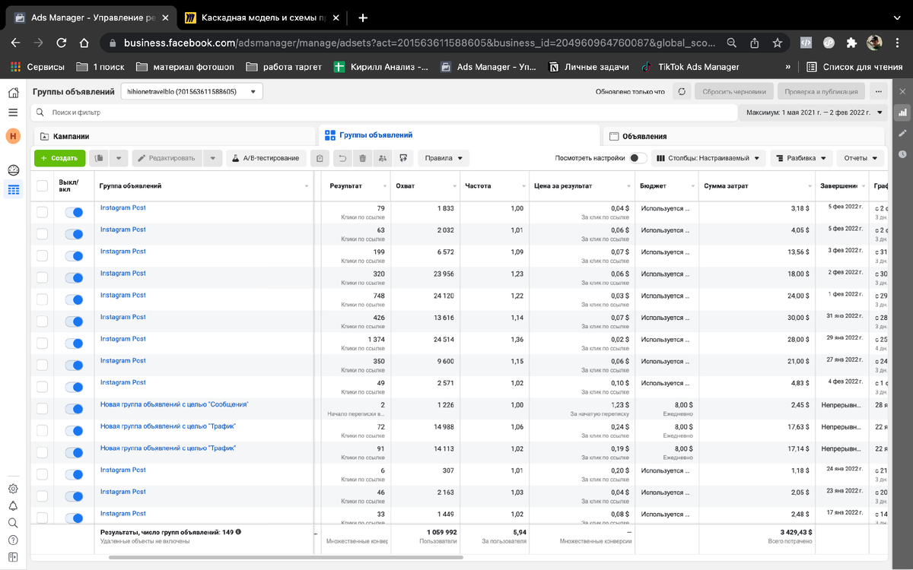Click the Chrome reload button

60,43
